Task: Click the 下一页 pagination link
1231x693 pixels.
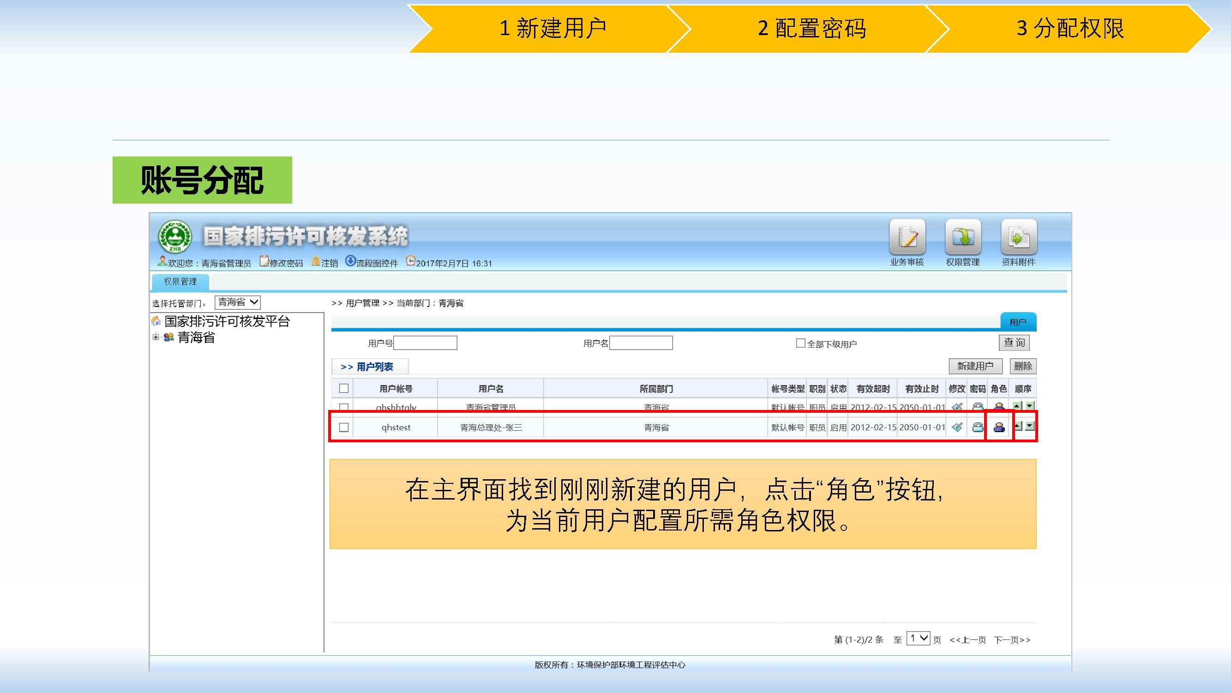Action: [1012, 640]
